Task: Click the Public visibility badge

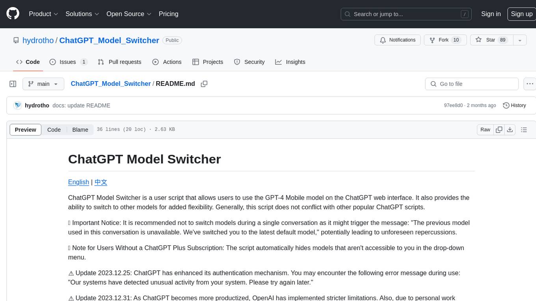Action: [172, 40]
